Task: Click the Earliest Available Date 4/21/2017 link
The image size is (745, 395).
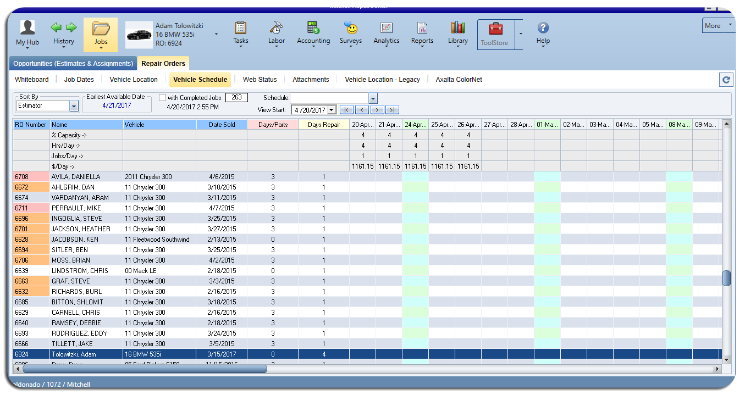Action: pyautogui.click(x=117, y=105)
